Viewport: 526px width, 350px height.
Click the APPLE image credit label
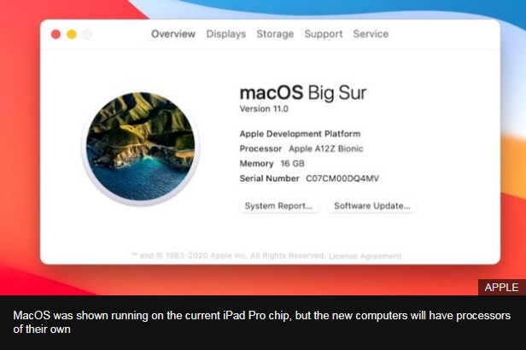tap(502, 288)
